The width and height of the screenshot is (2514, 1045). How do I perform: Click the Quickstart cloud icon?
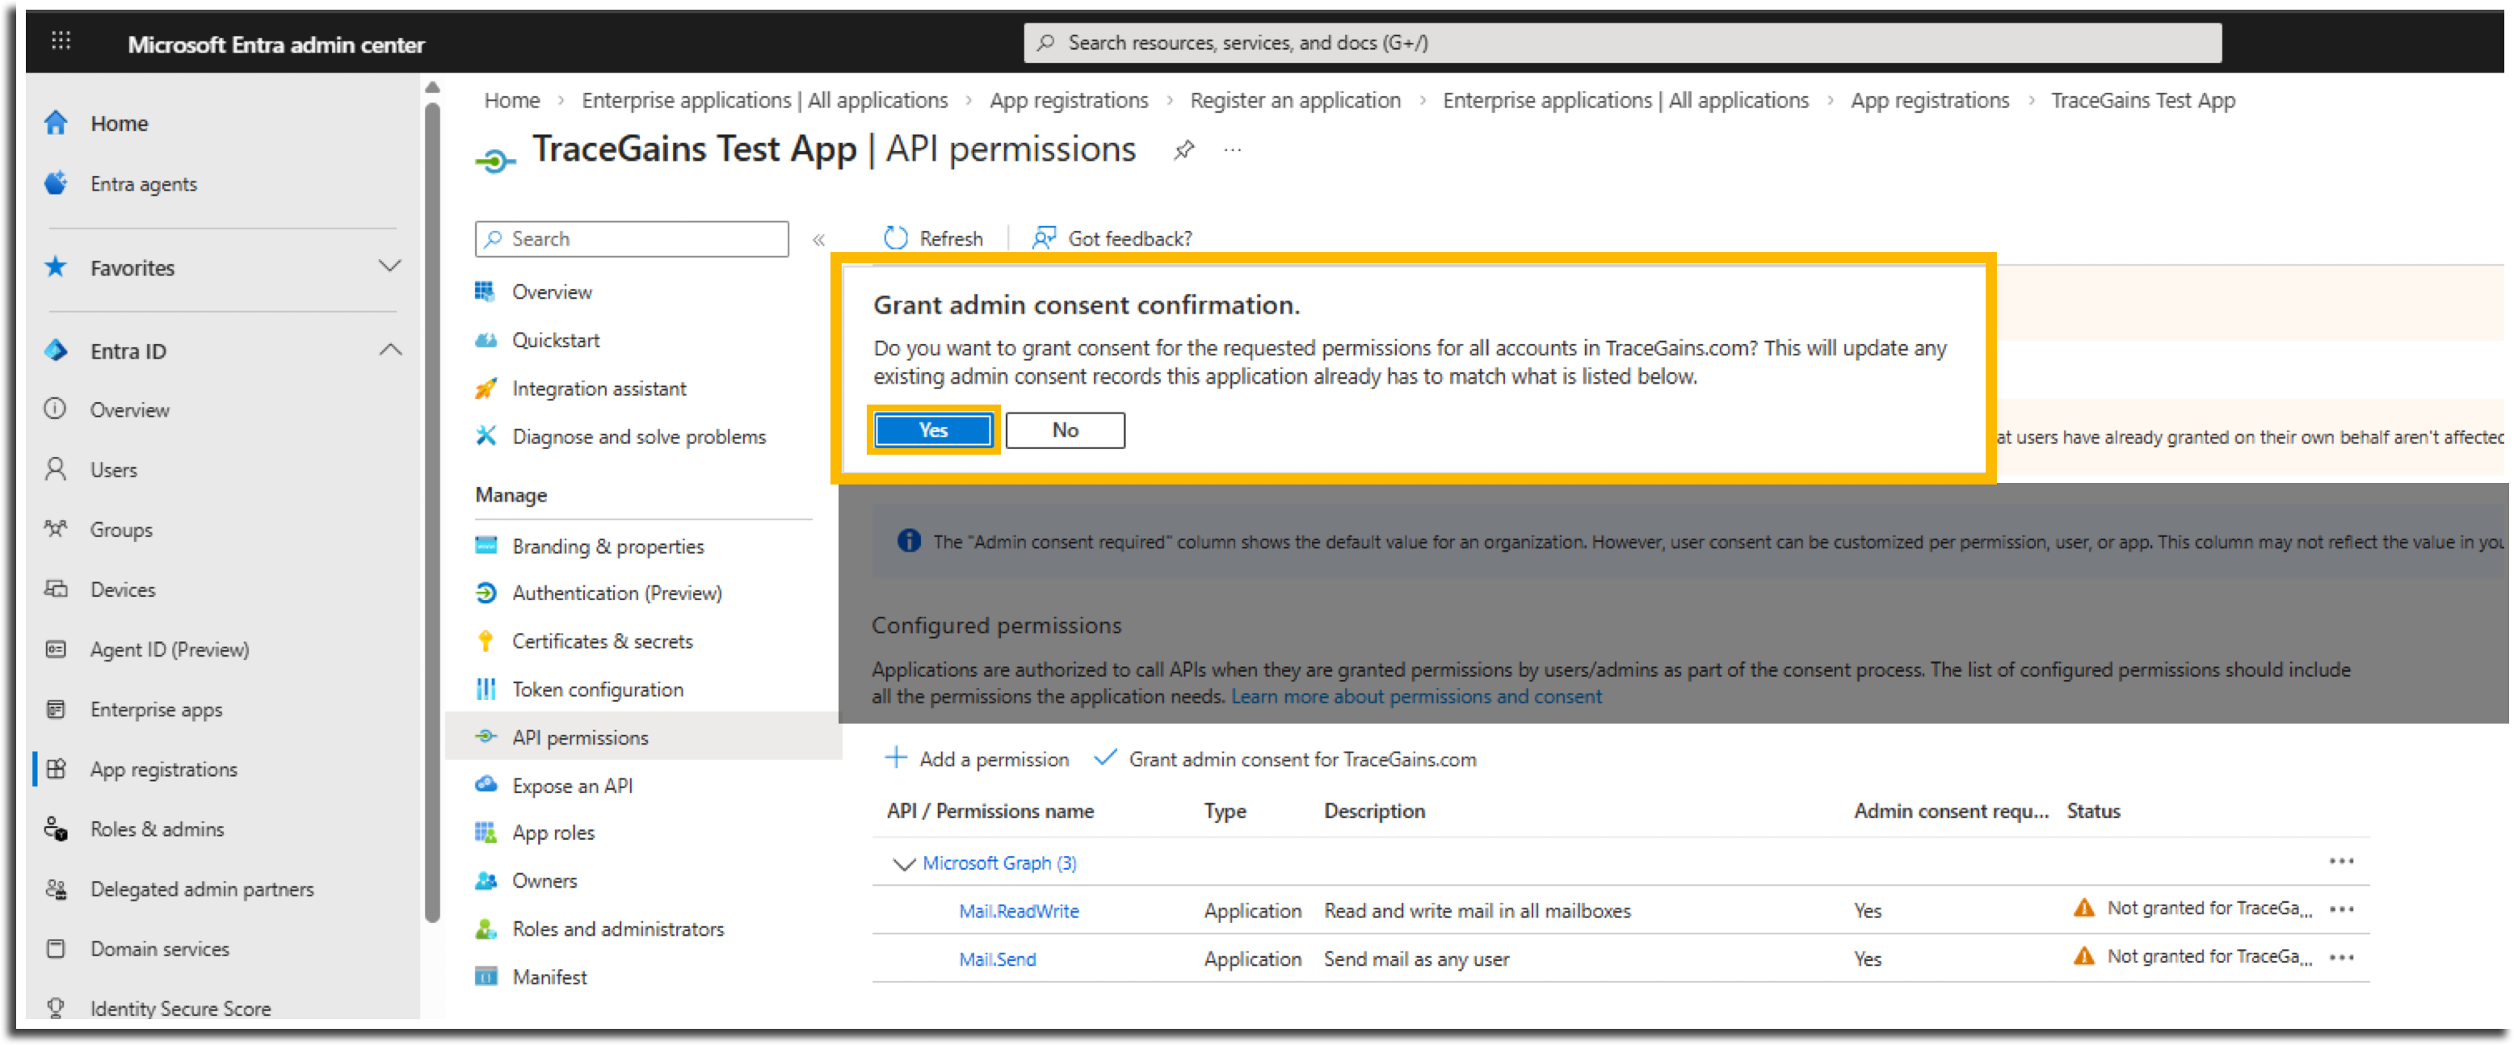pyautogui.click(x=486, y=341)
